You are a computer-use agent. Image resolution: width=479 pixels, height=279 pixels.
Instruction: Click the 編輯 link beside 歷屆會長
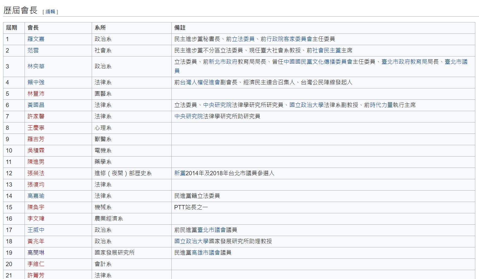click(50, 12)
